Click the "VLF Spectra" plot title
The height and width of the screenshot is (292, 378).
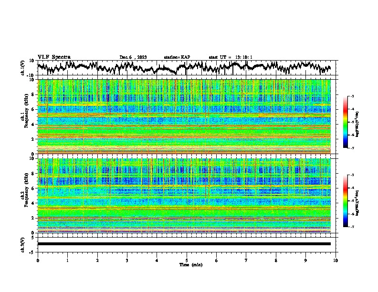[x=54, y=57]
